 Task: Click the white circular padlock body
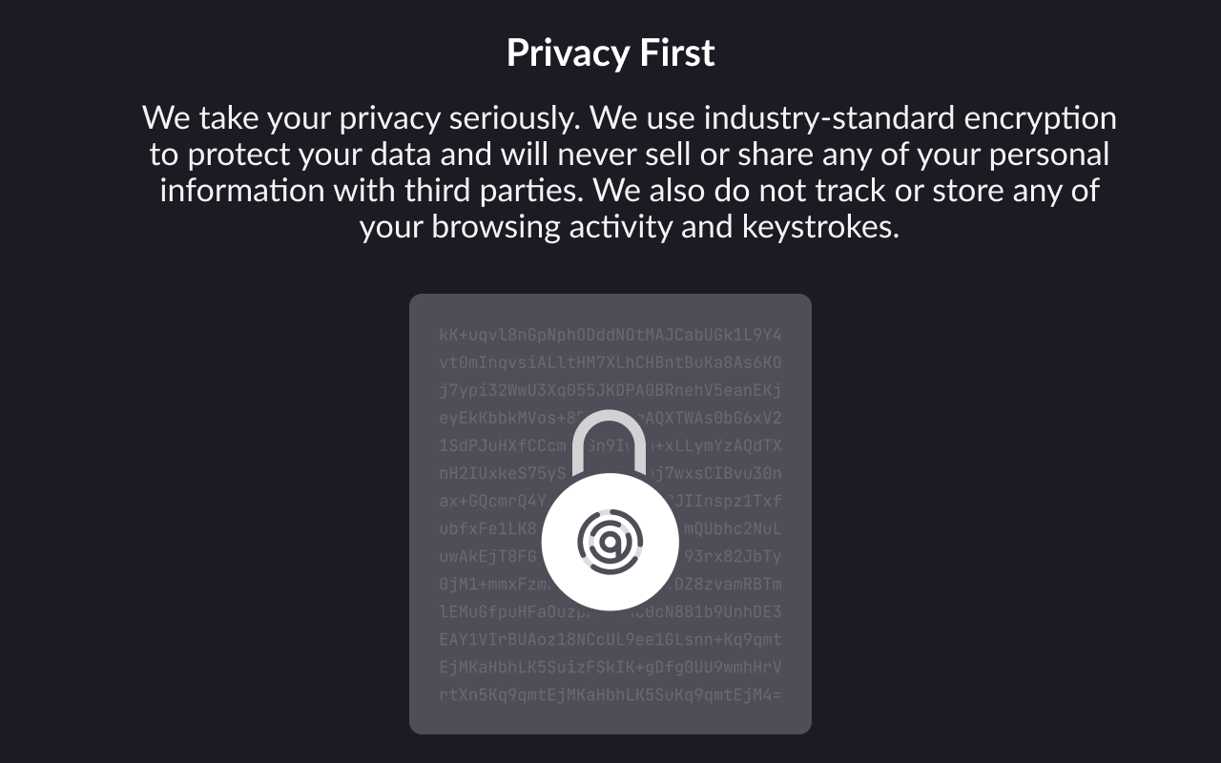pyautogui.click(x=610, y=542)
